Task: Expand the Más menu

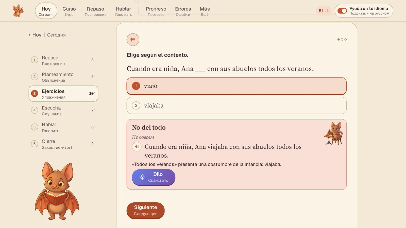Action: point(205,11)
